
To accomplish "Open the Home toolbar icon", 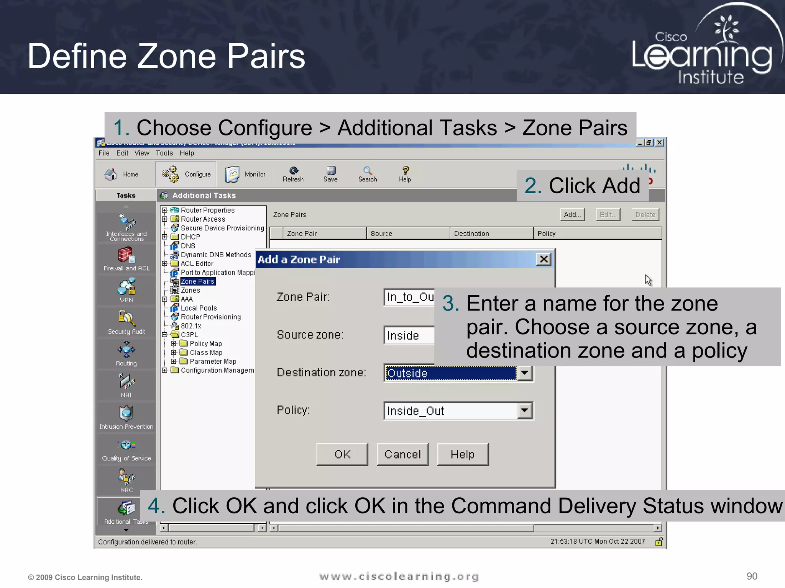I will (110, 174).
